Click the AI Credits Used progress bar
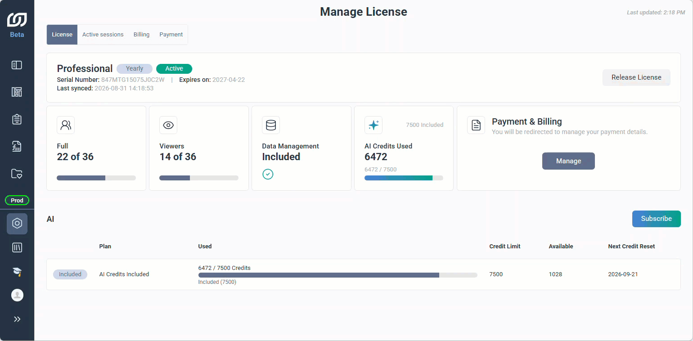The width and height of the screenshot is (693, 341). pyautogui.click(x=404, y=178)
